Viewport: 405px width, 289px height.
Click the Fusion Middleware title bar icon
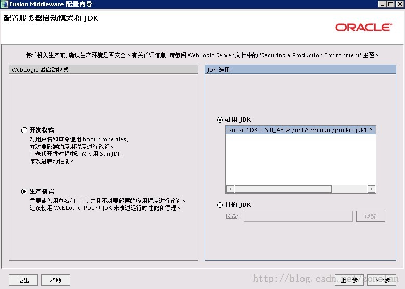(x=4, y=4)
